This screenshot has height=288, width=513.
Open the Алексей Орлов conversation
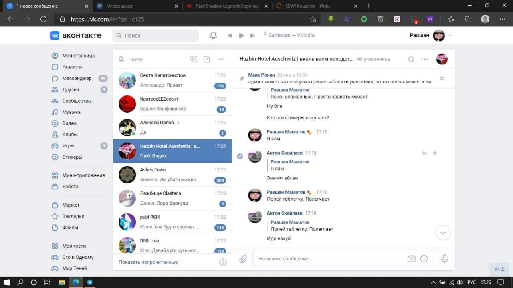click(172, 127)
